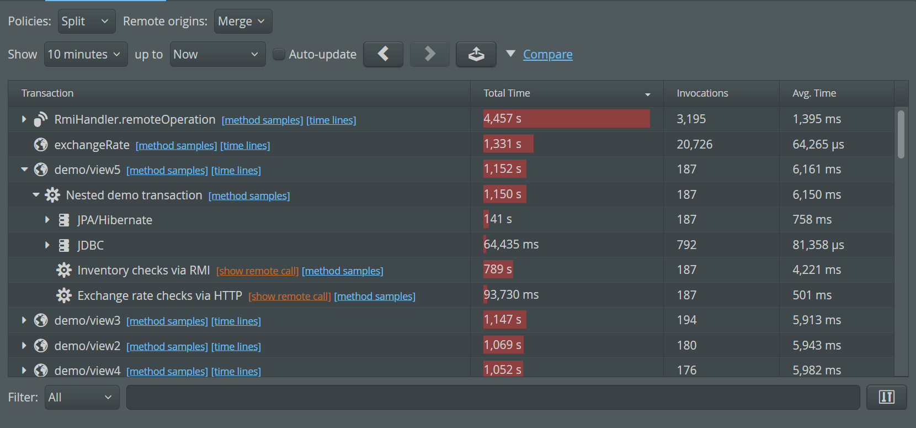This screenshot has width=916, height=428.
Task: Expand the demo/view3 transaction row
Action: (x=24, y=320)
